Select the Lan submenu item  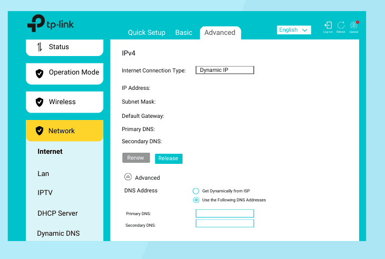tap(43, 173)
